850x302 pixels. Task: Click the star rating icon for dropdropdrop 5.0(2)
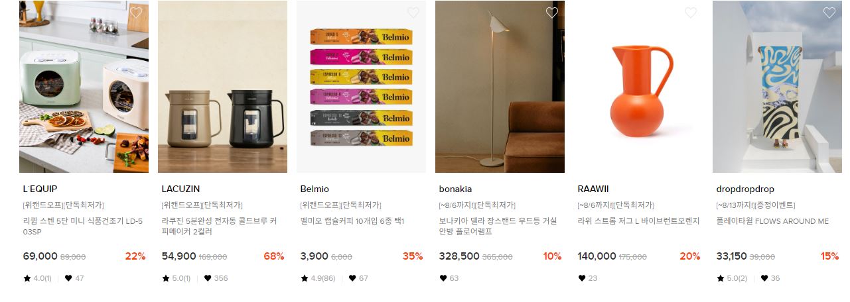(720, 278)
